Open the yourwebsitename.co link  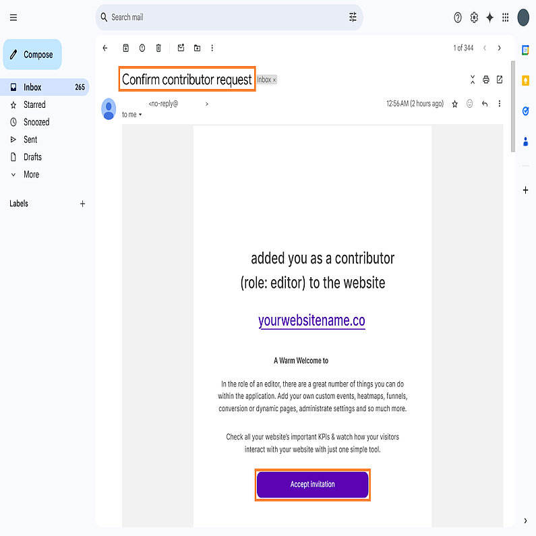coord(311,320)
